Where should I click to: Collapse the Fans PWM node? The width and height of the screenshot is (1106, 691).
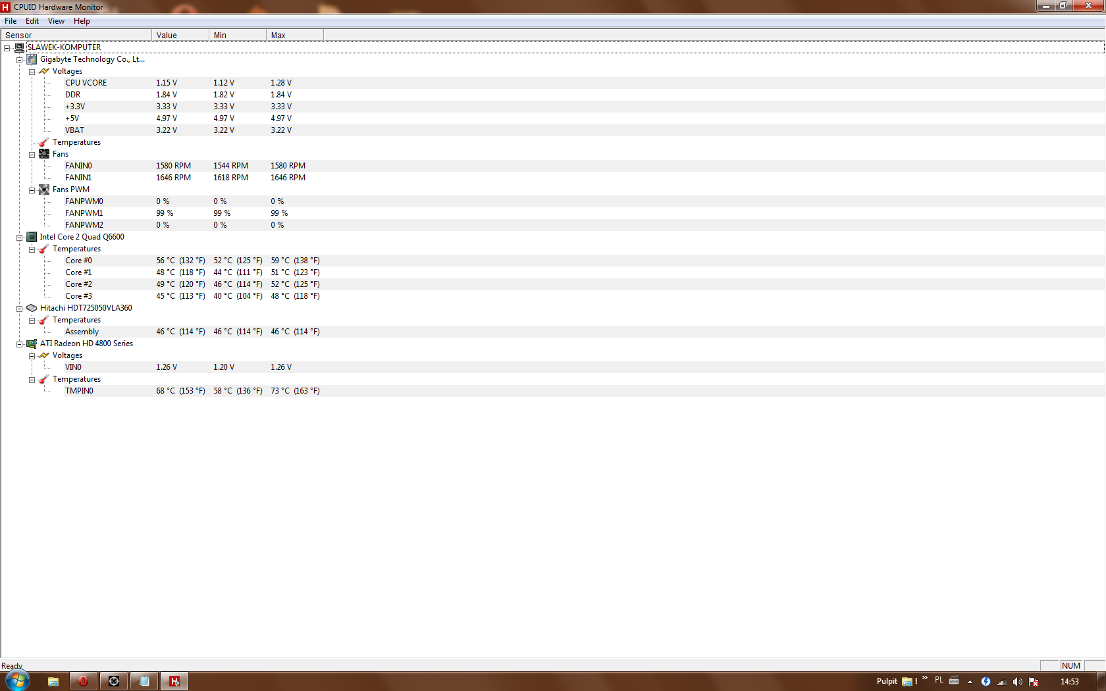32,190
